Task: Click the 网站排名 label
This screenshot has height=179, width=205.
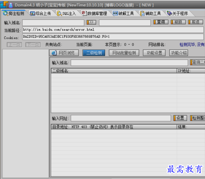Action: (x=157, y=45)
